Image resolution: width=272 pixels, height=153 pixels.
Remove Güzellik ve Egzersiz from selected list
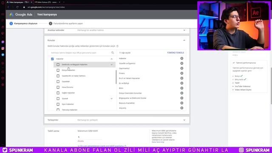pos(181,63)
